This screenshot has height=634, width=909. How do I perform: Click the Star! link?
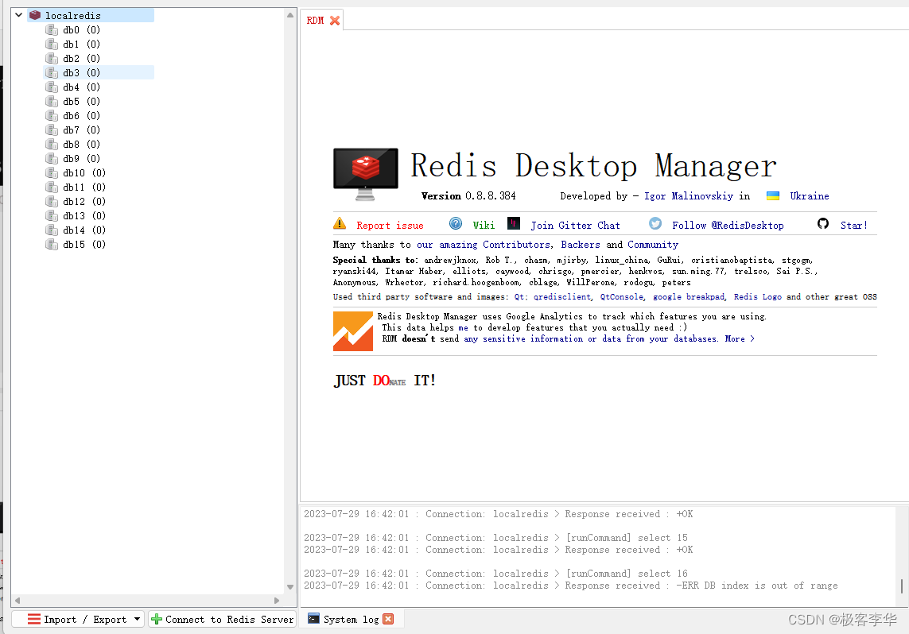854,225
